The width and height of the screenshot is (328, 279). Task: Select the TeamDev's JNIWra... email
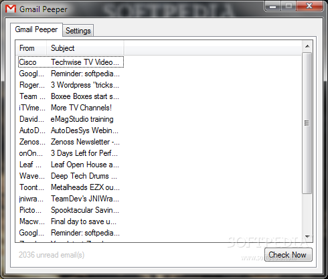pyautogui.click(x=71, y=199)
